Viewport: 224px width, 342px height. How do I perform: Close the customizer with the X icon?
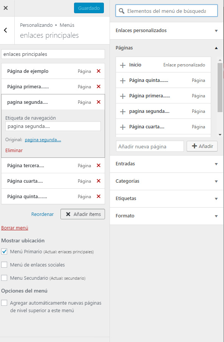[x=6, y=8]
